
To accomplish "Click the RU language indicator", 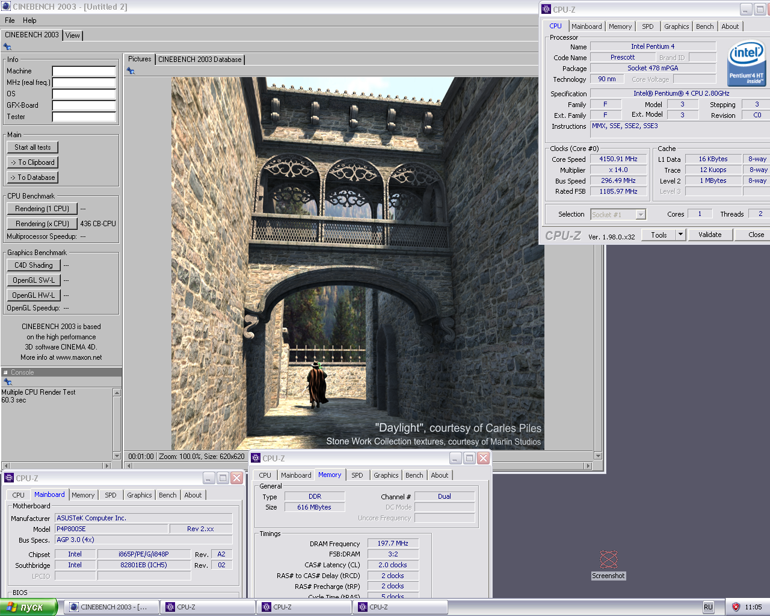I will (708, 607).
